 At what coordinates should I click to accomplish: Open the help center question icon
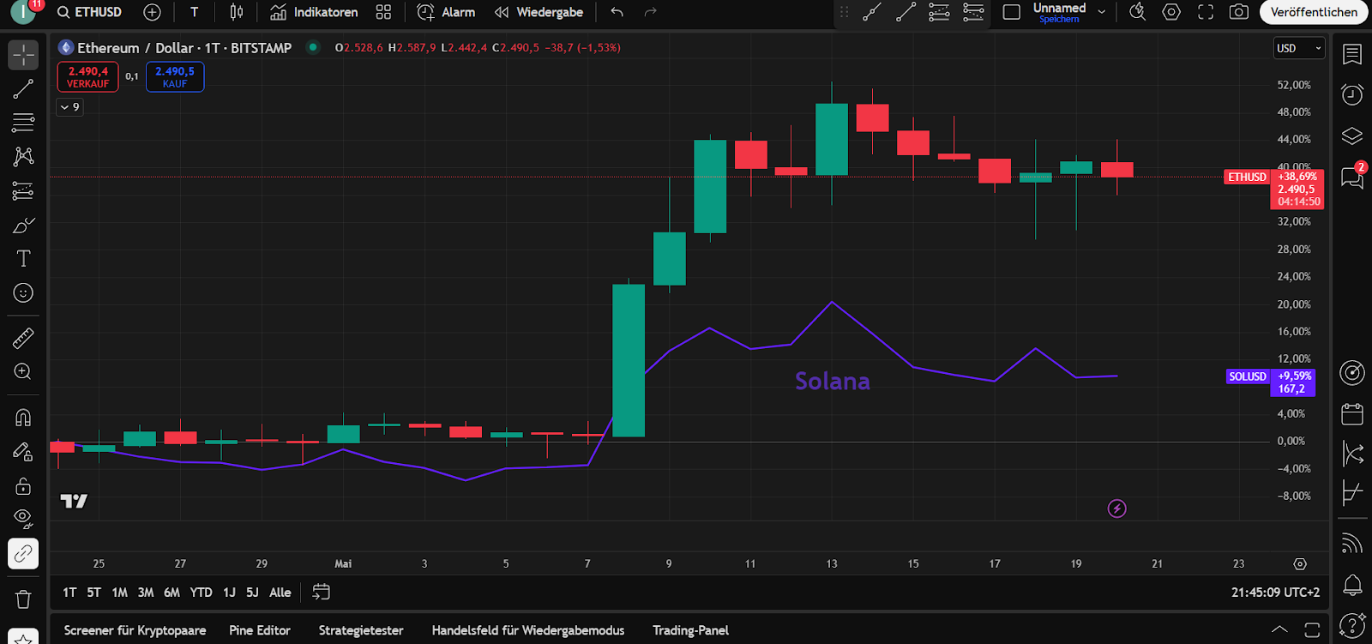coord(1352,625)
